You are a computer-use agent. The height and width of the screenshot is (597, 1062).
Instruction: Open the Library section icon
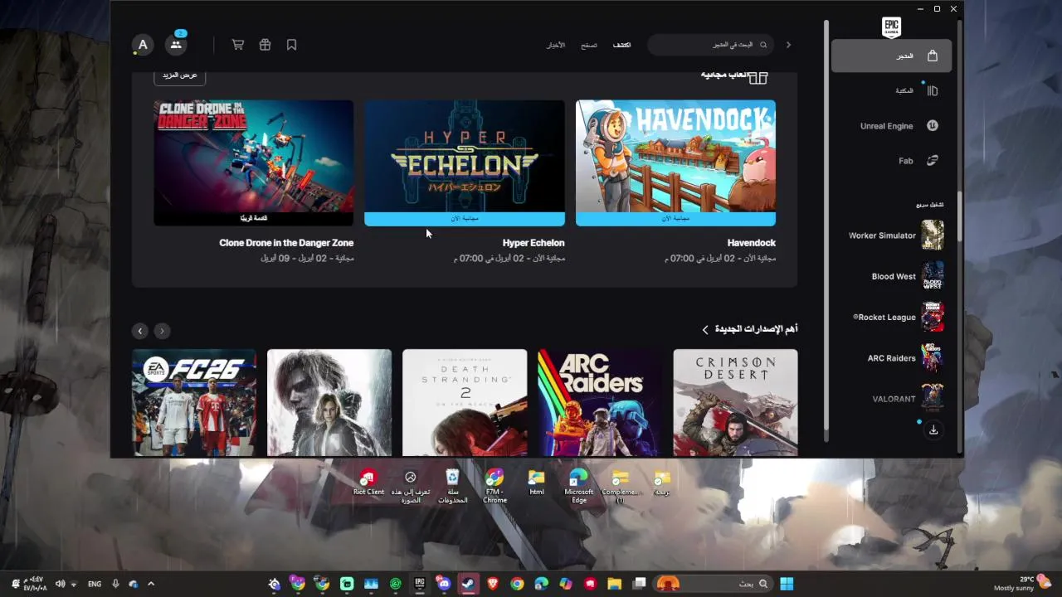(933, 90)
